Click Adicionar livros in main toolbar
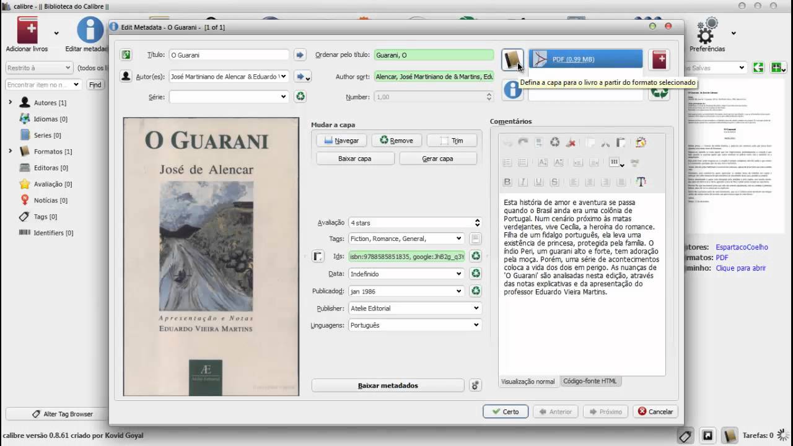The width and height of the screenshot is (793, 446). pos(27,35)
